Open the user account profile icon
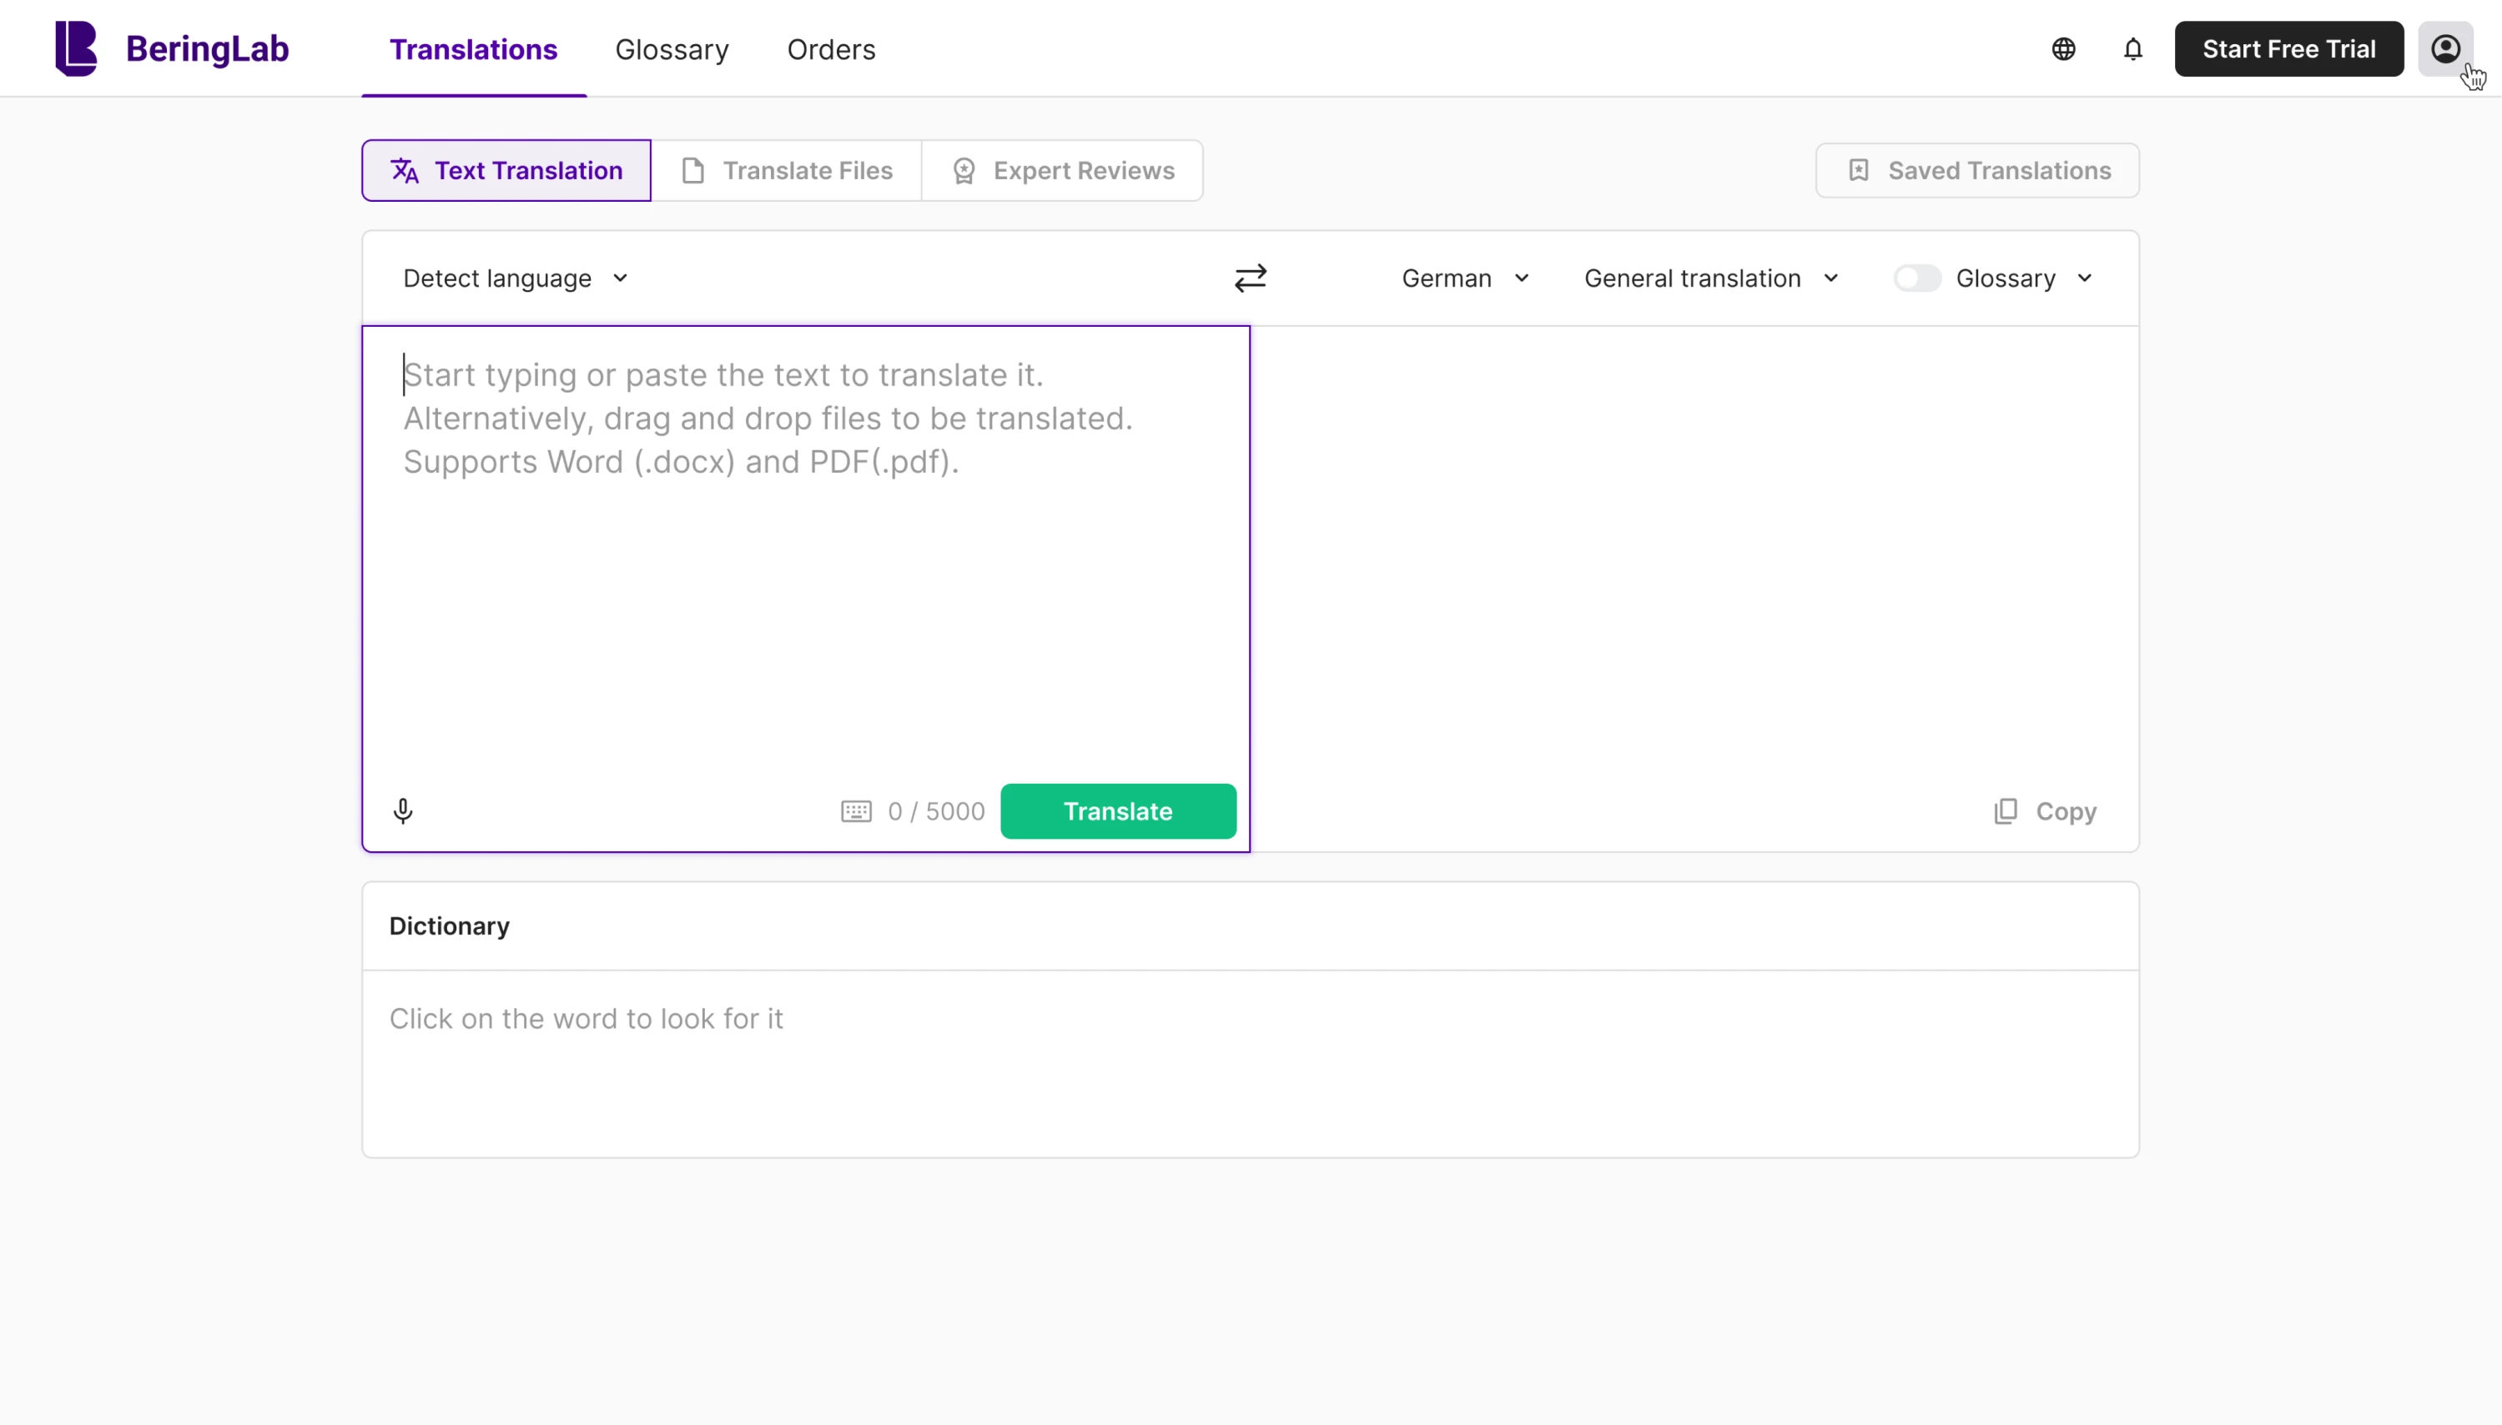Image resolution: width=2502 pixels, height=1425 pixels. point(2445,49)
